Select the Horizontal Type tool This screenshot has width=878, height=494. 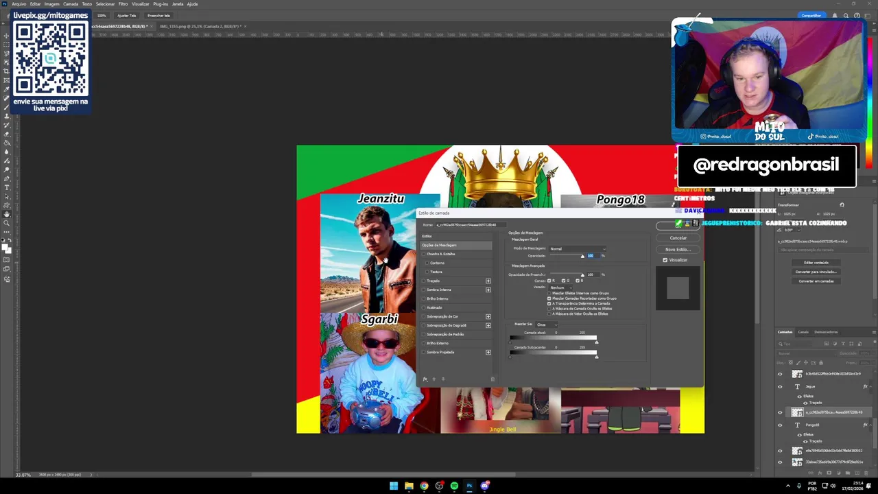(x=6, y=187)
